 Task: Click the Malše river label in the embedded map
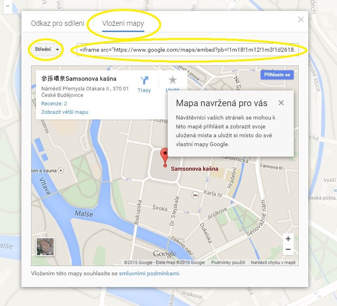point(84,214)
